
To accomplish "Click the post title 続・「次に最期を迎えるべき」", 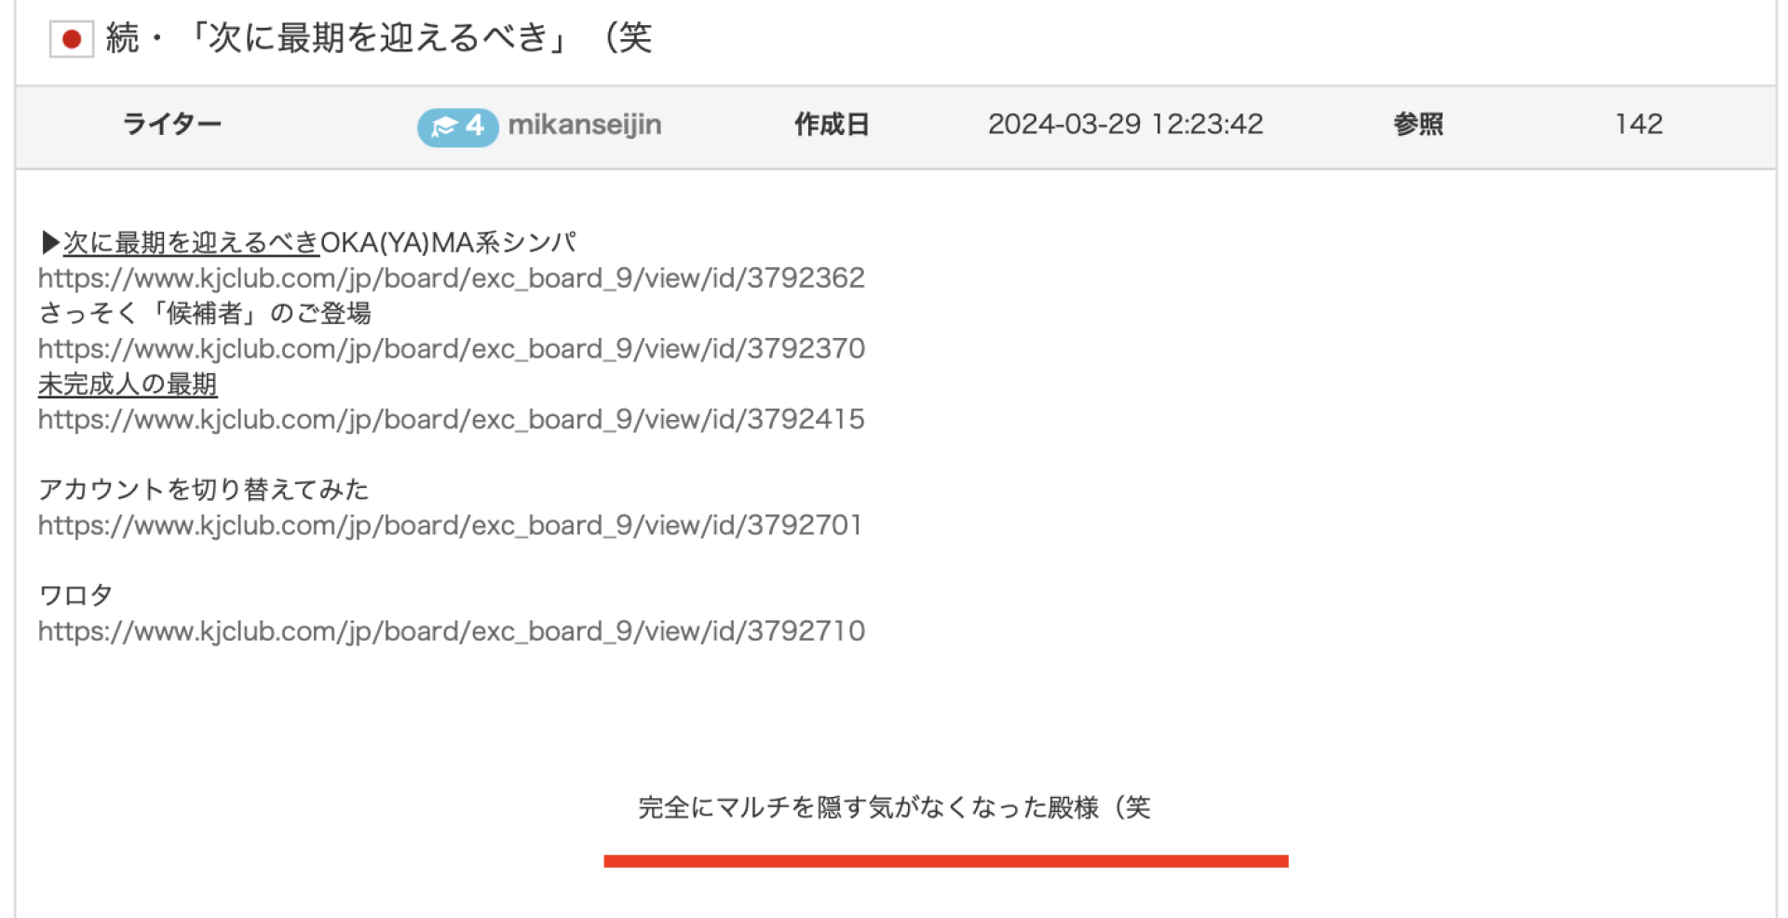I will tap(378, 38).
